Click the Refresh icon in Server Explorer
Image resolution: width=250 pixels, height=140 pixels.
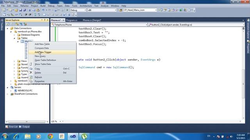(8, 24)
